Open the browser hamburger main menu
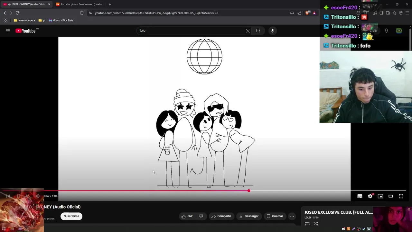Screen dimensions: 412x232 (407, 13)
